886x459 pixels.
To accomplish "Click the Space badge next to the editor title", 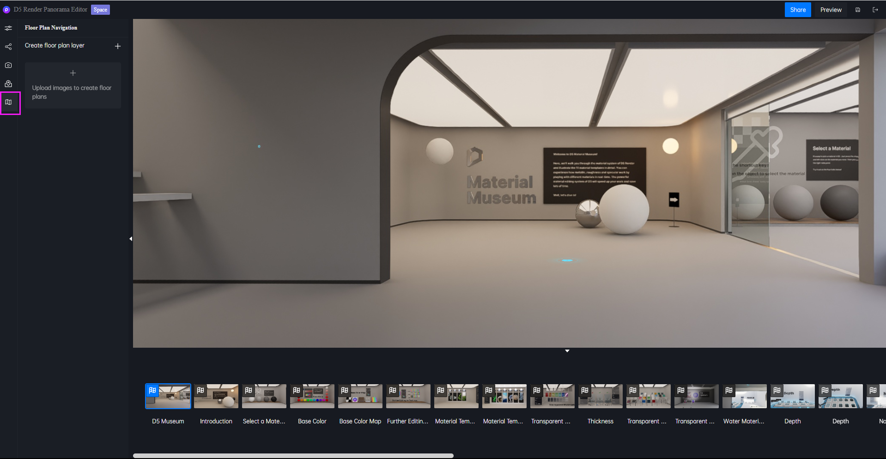I will click(100, 10).
